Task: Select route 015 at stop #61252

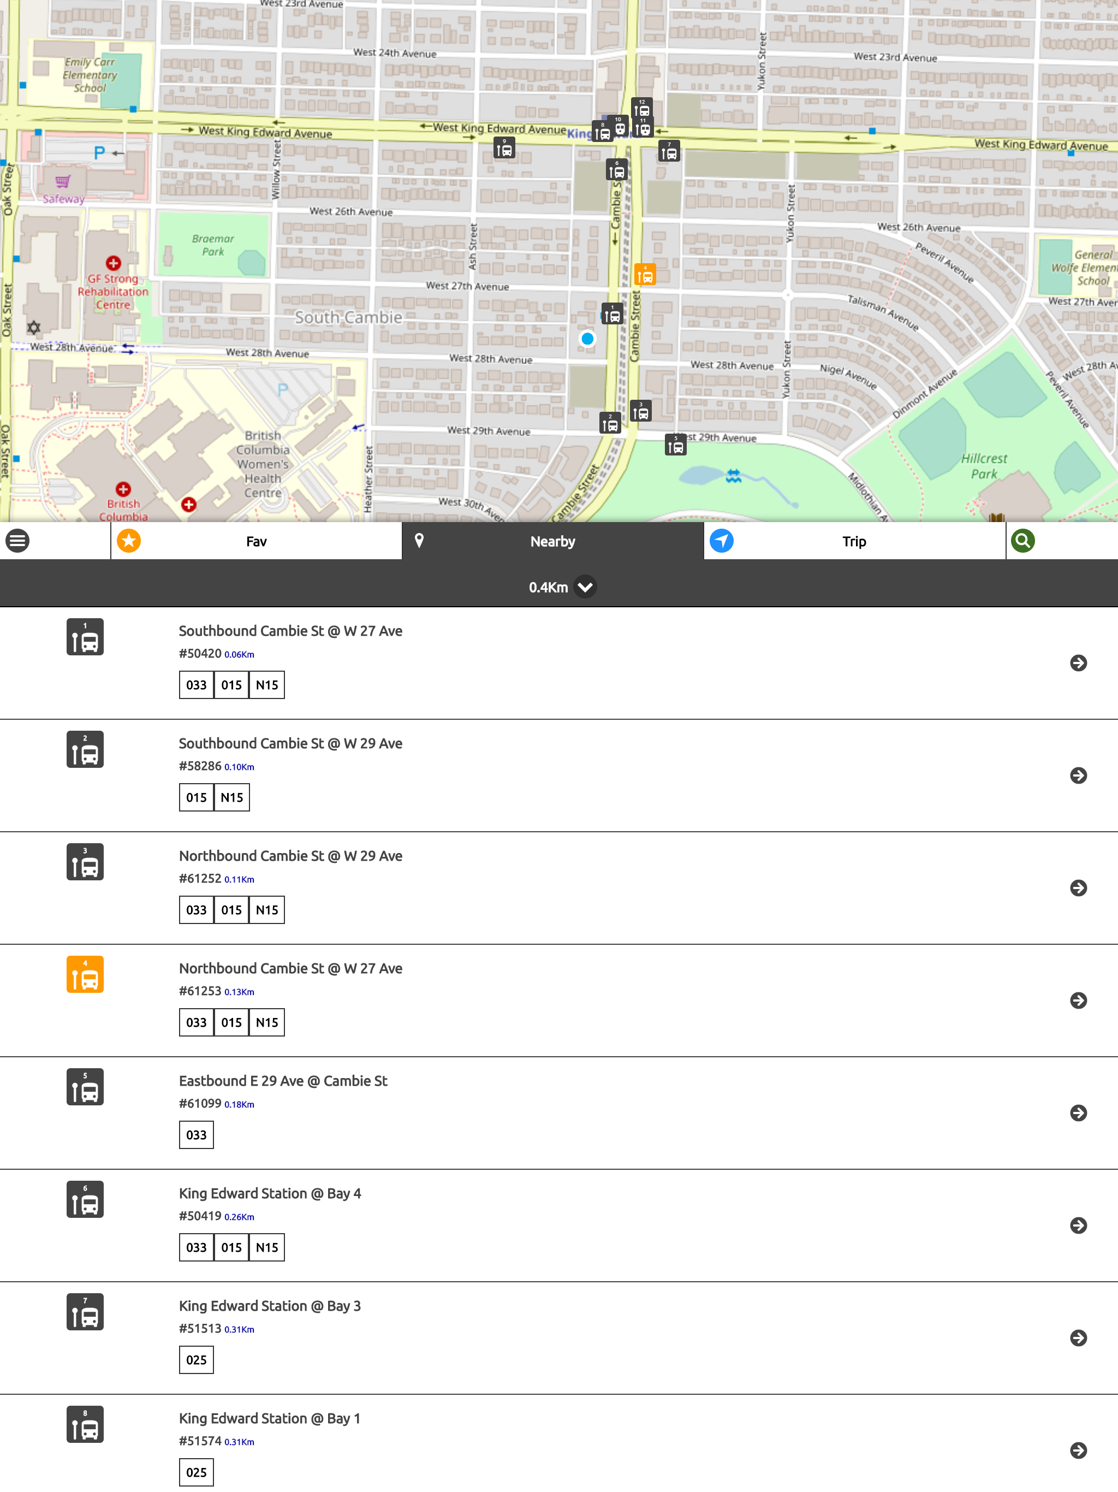Action: pos(231,910)
